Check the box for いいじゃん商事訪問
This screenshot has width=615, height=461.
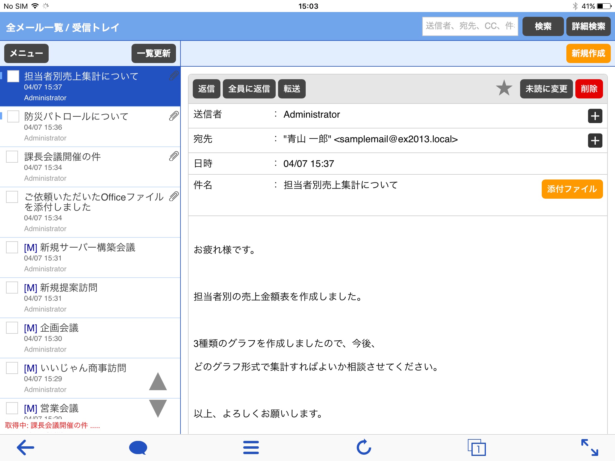click(12, 368)
